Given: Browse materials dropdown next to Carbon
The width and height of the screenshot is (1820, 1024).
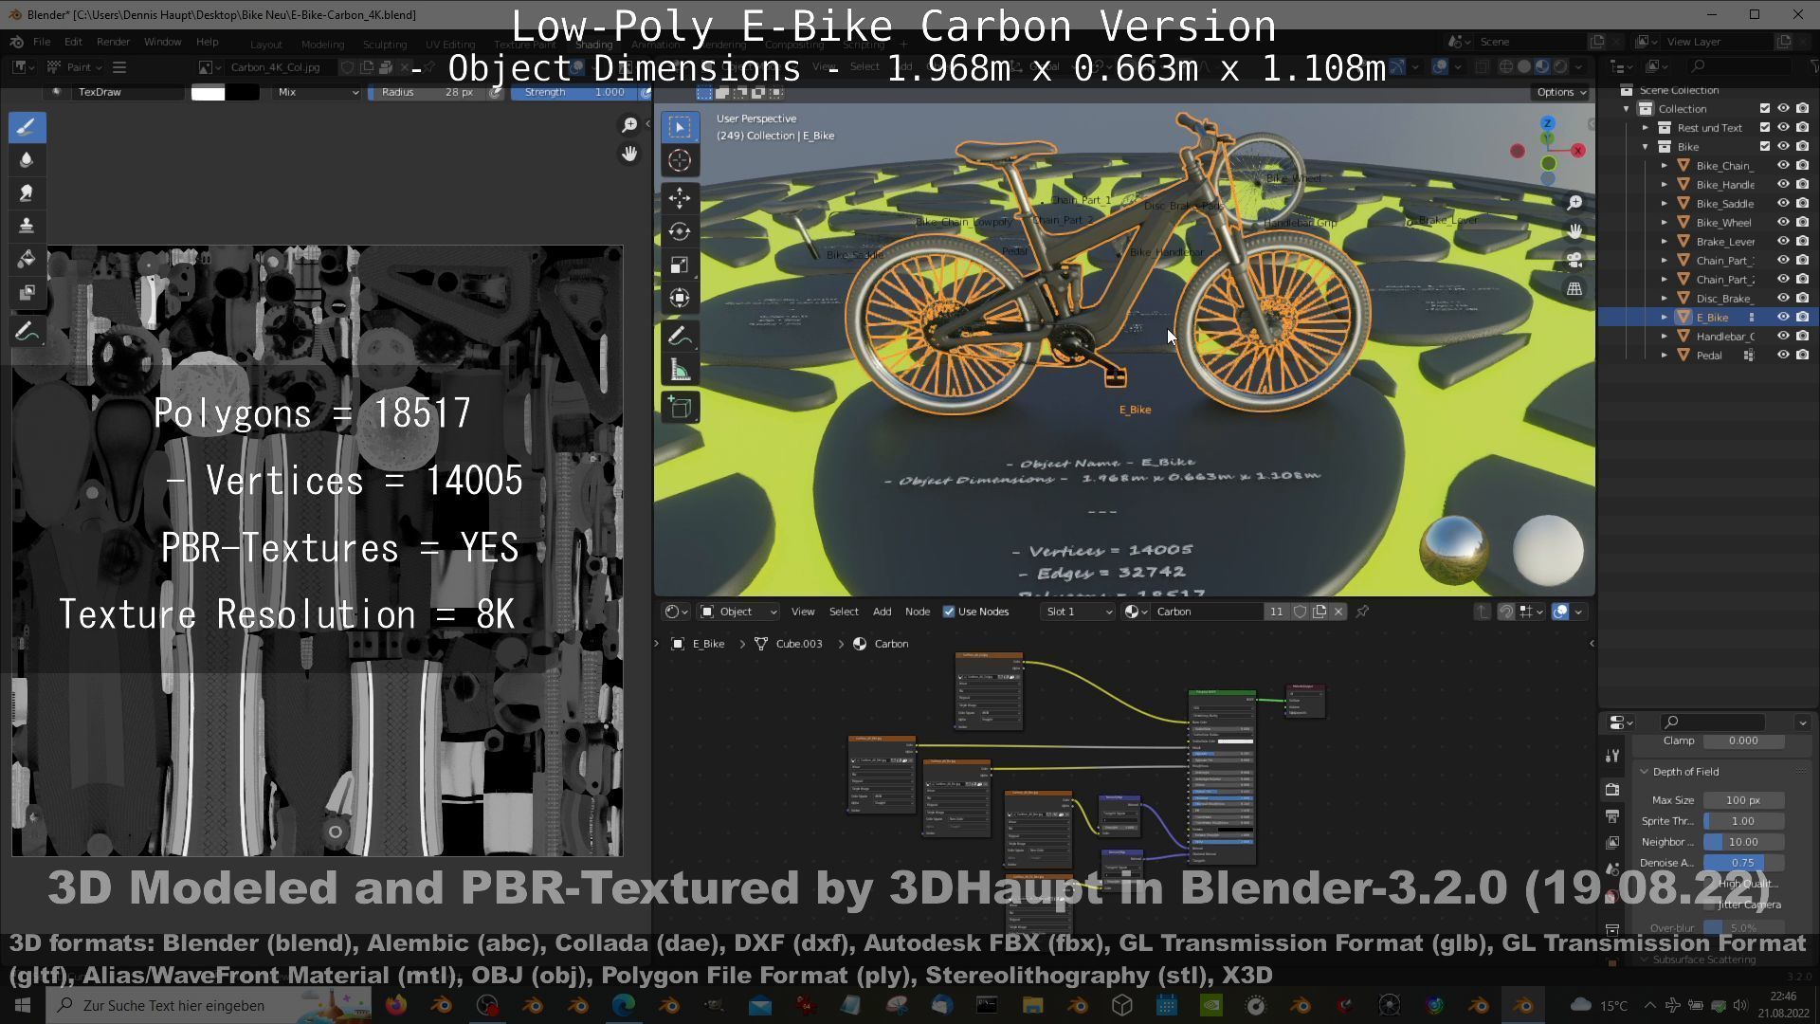Looking at the screenshot, I should pyautogui.click(x=1136, y=612).
